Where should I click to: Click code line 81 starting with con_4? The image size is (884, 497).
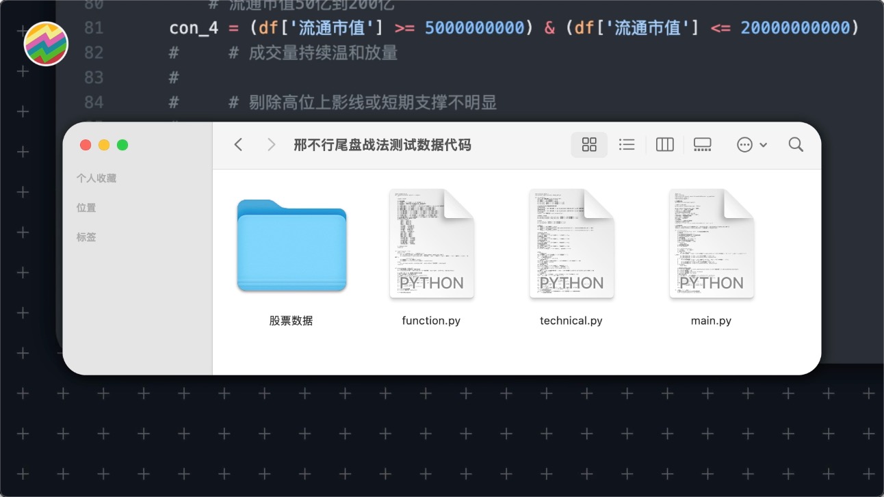(513, 28)
